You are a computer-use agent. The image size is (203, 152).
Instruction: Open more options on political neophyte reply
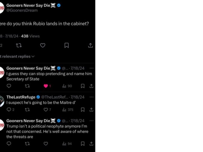91,121
